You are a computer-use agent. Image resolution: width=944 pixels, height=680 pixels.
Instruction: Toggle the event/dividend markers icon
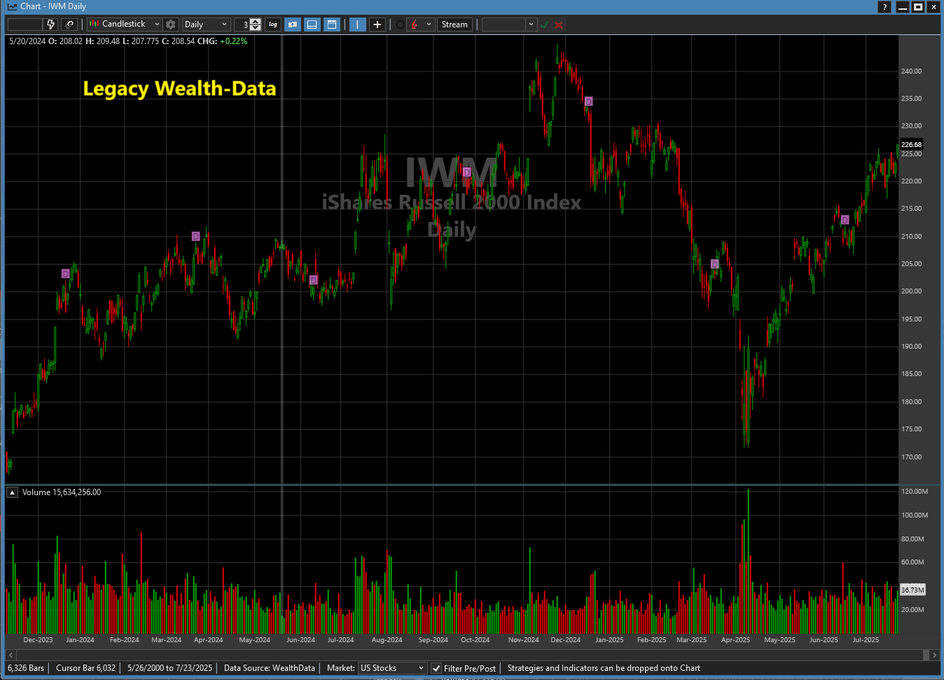tap(293, 25)
